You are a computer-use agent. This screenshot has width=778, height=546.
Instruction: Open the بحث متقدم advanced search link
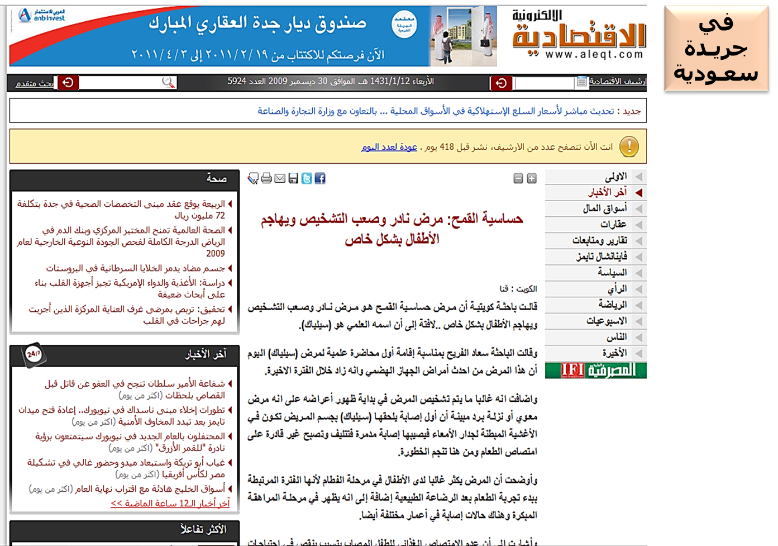pos(35,83)
